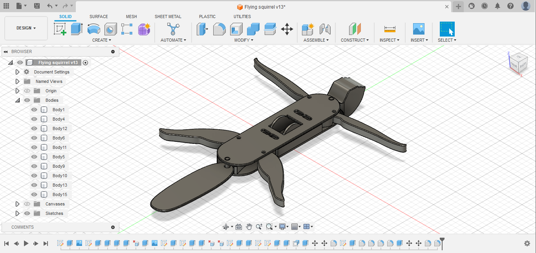Viewport: 536px width, 253px height.
Task: Expand Document Settings node
Action: click(x=17, y=72)
